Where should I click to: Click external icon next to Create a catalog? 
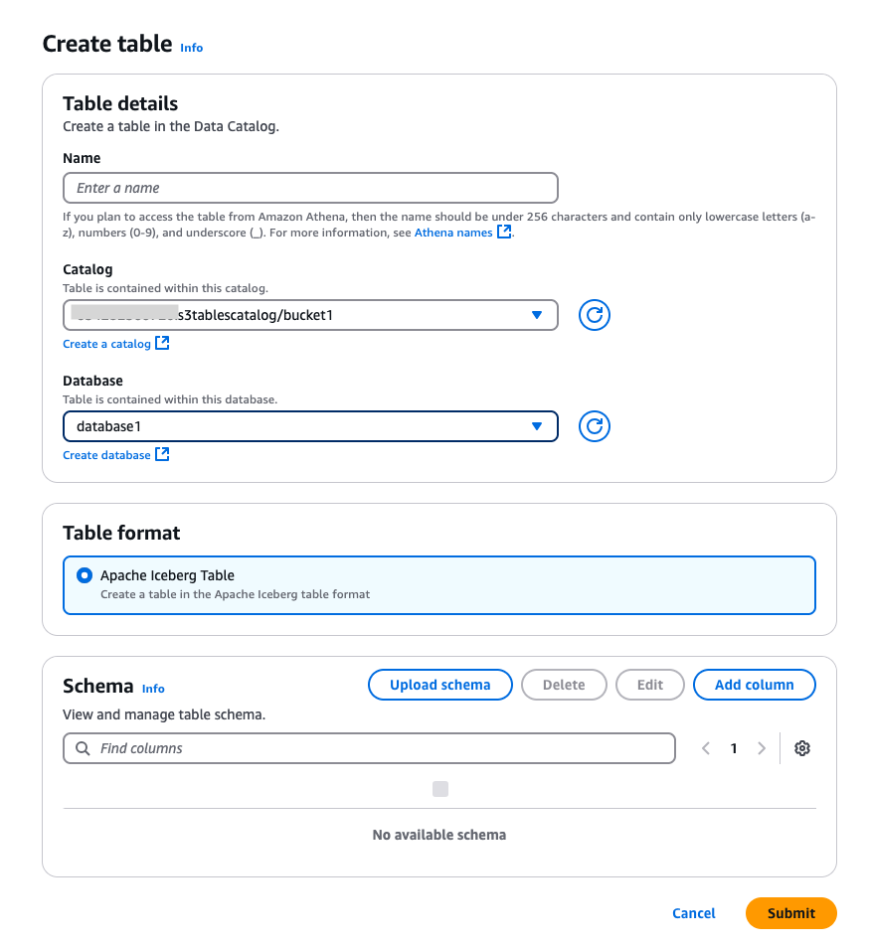(162, 344)
